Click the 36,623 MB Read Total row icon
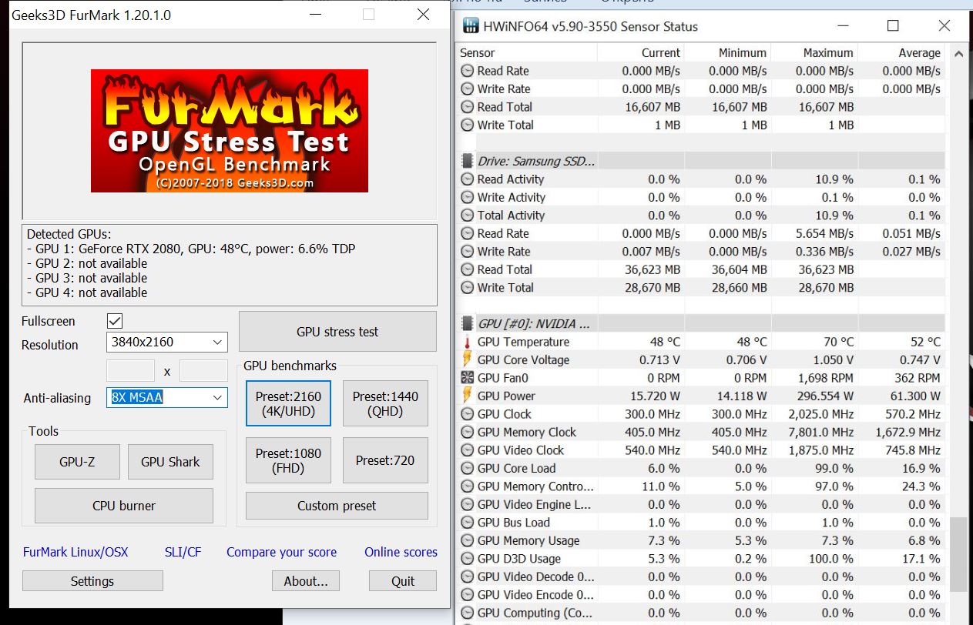 [x=467, y=269]
